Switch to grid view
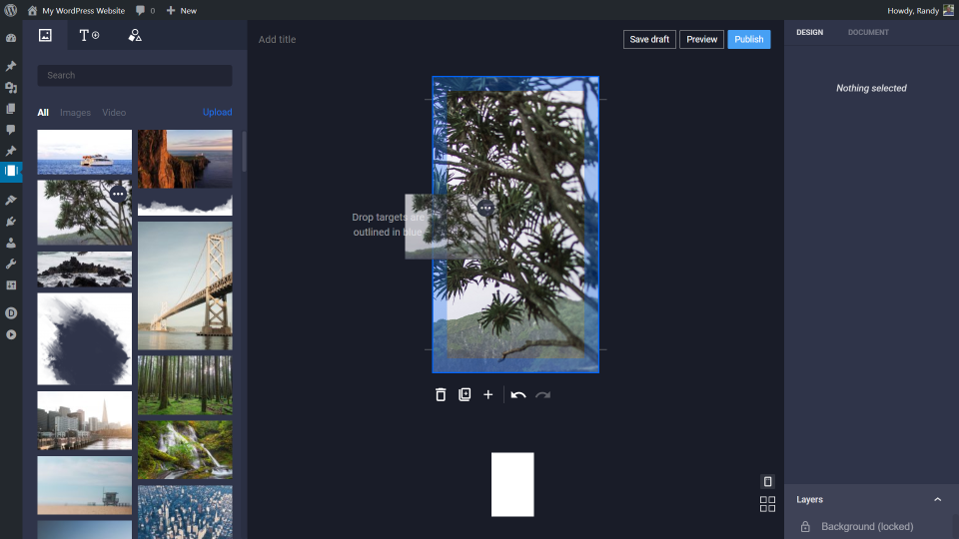959x539 pixels. (x=767, y=504)
